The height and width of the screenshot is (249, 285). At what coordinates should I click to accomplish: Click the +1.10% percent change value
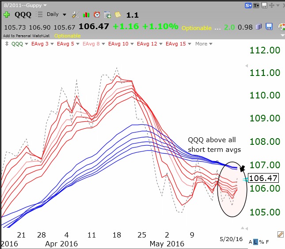(x=160, y=26)
